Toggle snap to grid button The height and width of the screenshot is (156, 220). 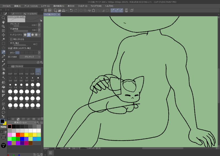[x=121, y=10]
